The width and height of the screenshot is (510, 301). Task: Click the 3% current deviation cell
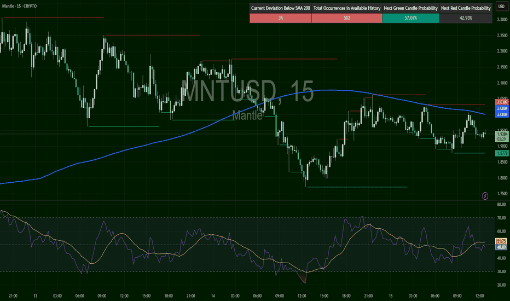coord(280,18)
